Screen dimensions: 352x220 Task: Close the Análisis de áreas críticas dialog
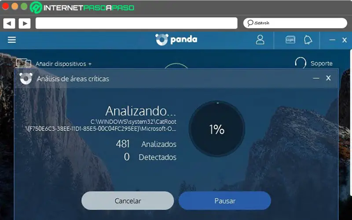click(x=328, y=78)
